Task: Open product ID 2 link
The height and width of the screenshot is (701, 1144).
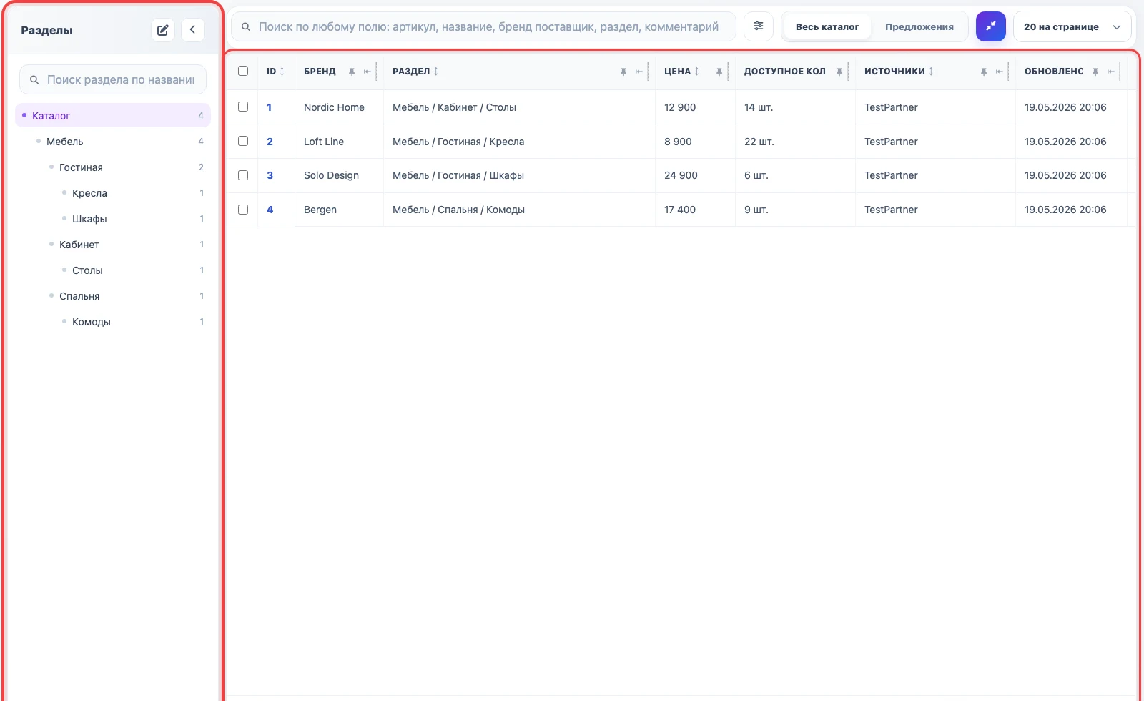Action: (x=270, y=142)
